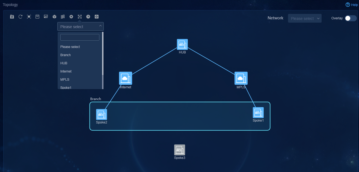Select the Spoke2 device node
The width and height of the screenshot is (359, 172).
(x=102, y=114)
